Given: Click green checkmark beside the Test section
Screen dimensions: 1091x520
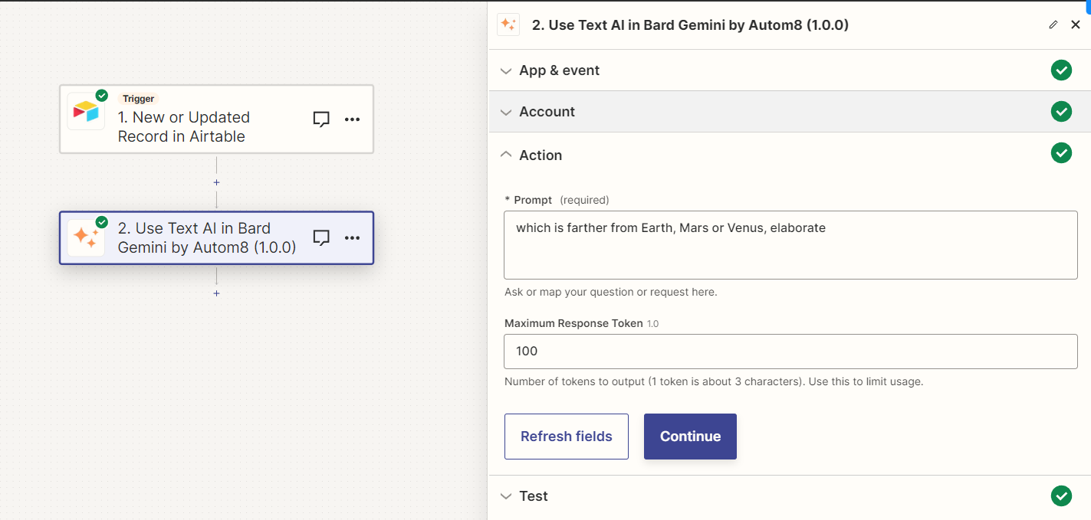Looking at the screenshot, I should coord(1061,496).
